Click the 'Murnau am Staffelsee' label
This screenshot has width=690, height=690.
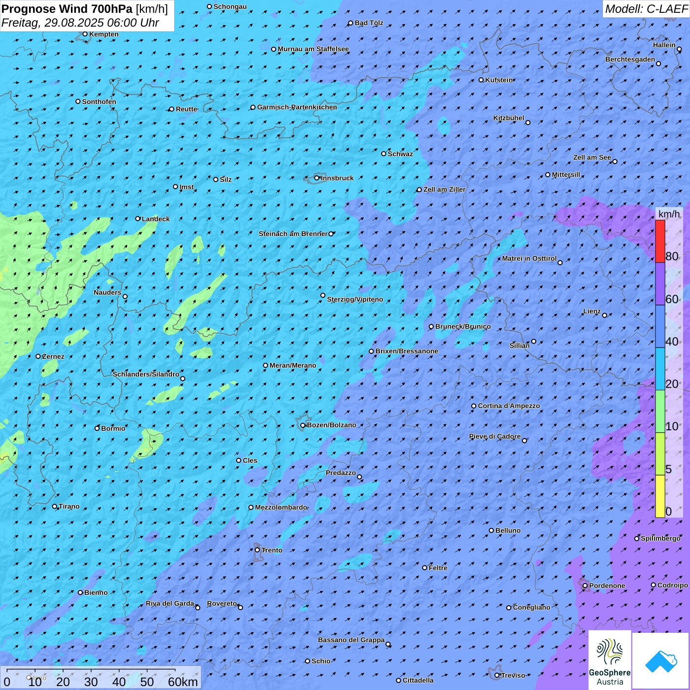point(313,49)
